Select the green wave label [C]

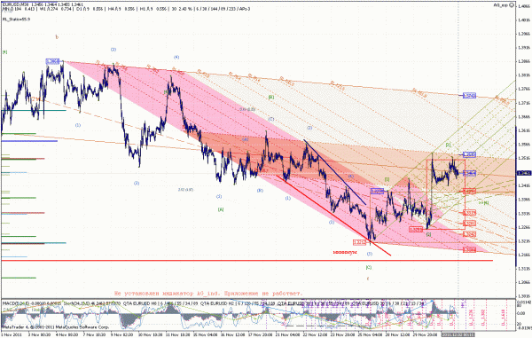click(369, 267)
